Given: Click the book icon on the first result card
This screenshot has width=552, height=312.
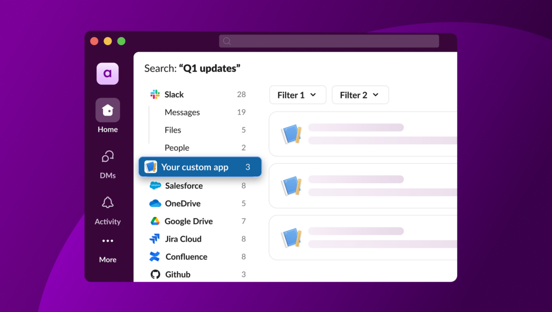Looking at the screenshot, I should pyautogui.click(x=292, y=133).
